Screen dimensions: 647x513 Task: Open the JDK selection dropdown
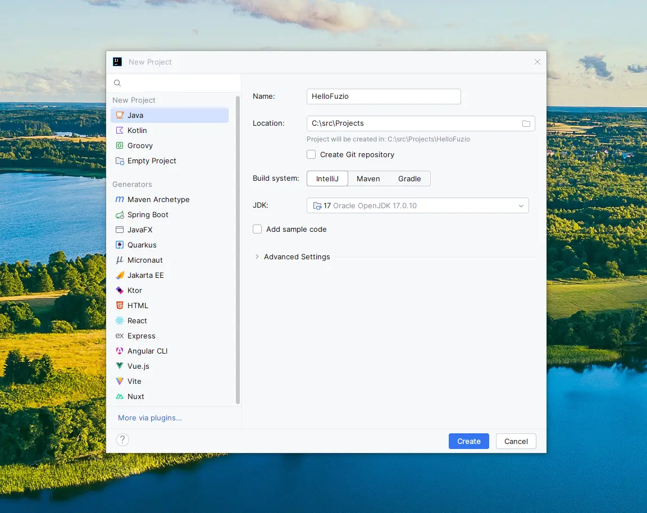click(418, 206)
